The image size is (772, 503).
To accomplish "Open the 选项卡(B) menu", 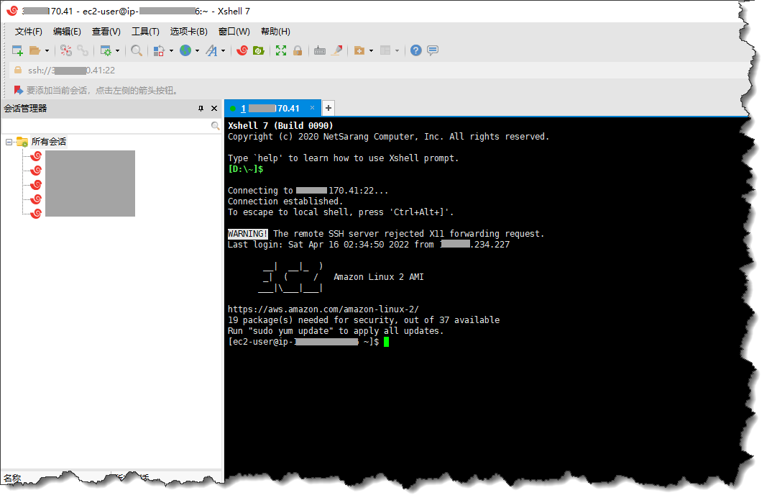I will pos(188,32).
